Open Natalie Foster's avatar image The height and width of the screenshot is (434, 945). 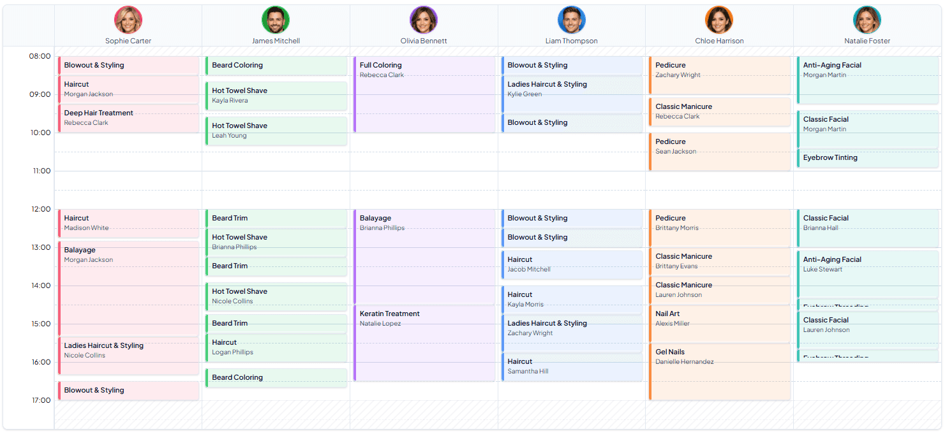pos(867,20)
